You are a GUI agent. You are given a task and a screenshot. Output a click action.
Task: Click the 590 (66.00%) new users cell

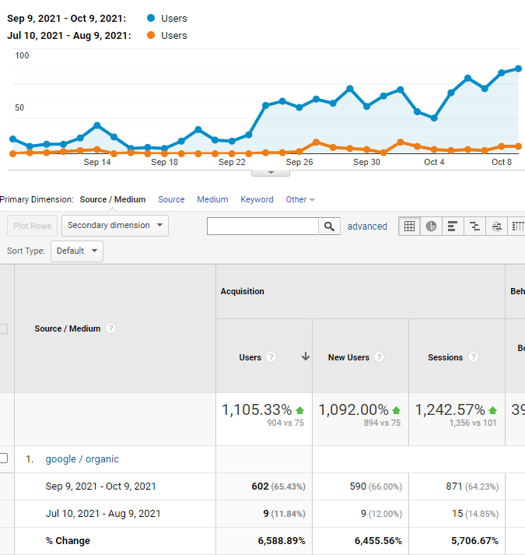pyautogui.click(x=376, y=487)
